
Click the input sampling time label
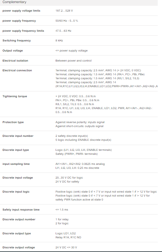(16, 164)
